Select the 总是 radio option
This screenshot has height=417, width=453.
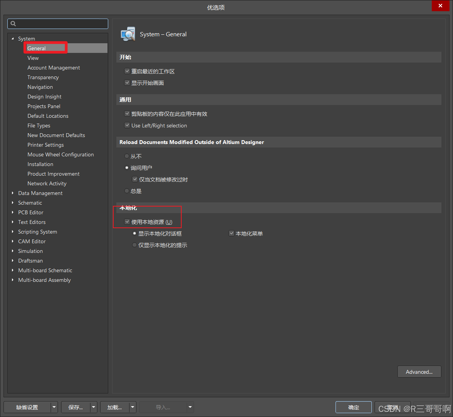tap(126, 191)
